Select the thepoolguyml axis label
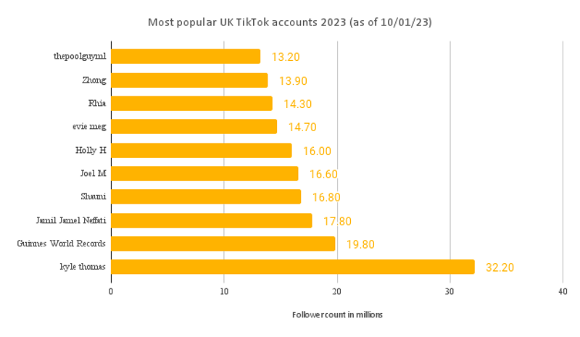This screenshot has width=580, height=337. coord(80,57)
